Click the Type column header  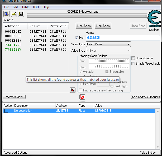(x=86, y=106)
